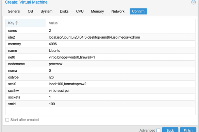Click the Back button
Viewport: 199px width, 132px height.
[170, 130]
